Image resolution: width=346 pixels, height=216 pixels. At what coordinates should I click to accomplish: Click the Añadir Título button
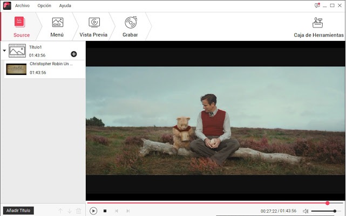tap(18, 211)
